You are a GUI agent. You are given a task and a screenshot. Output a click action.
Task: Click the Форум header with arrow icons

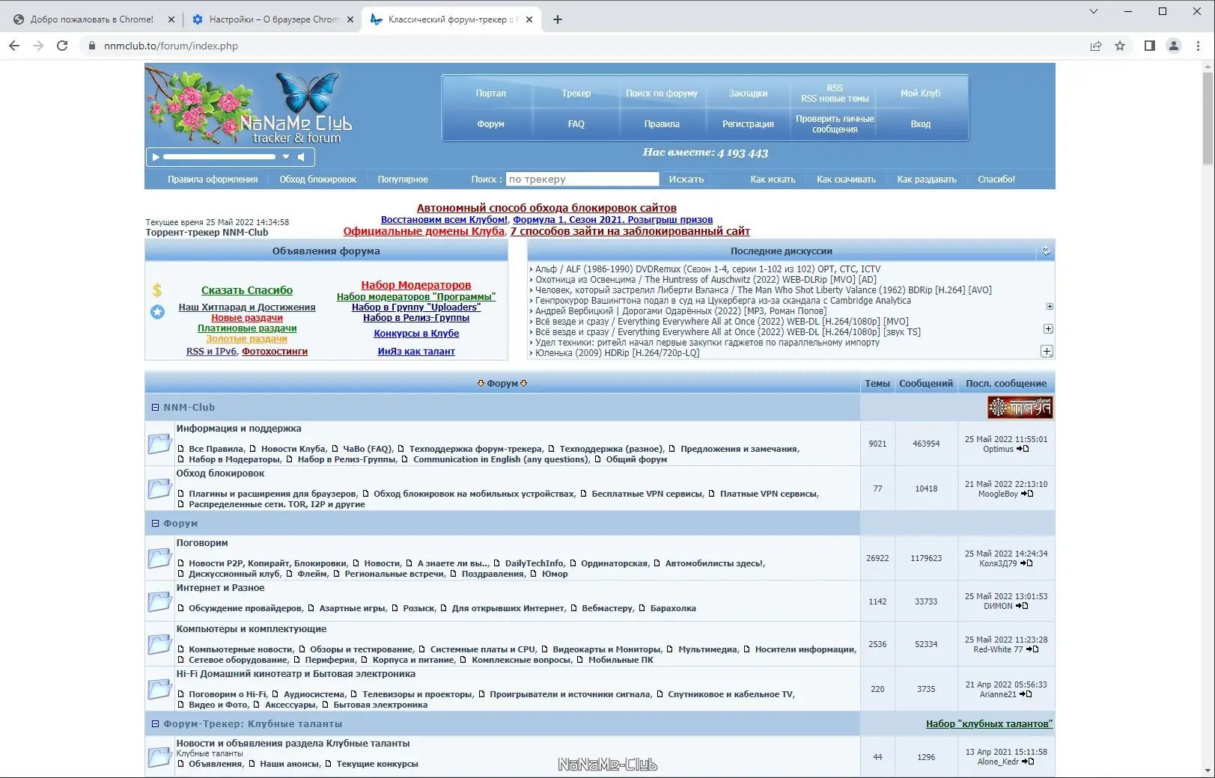[x=502, y=384]
